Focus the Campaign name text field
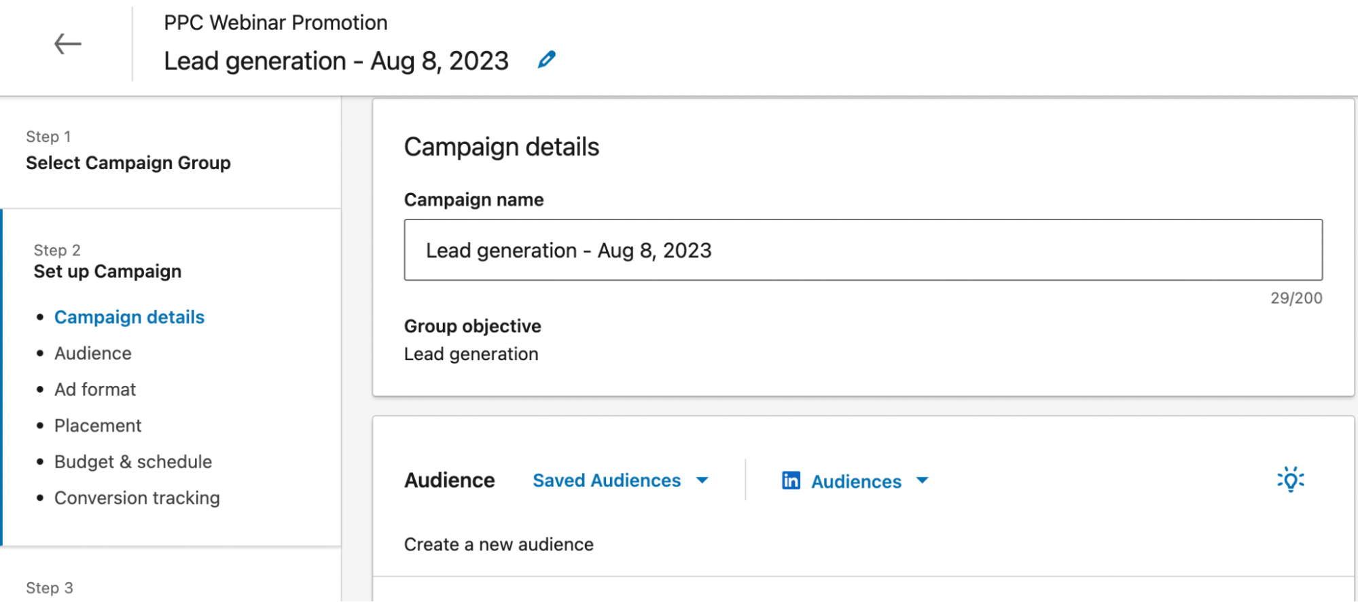Image resolution: width=1358 pixels, height=602 pixels. pos(863,250)
